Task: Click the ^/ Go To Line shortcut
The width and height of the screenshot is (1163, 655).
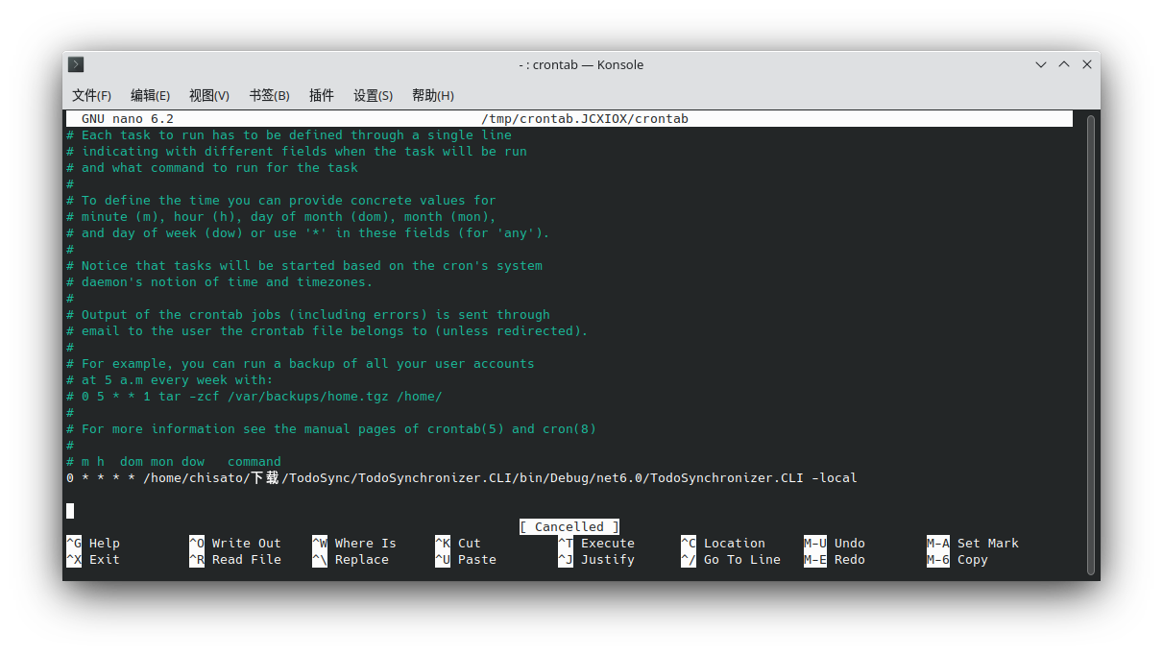Action: coord(731,560)
